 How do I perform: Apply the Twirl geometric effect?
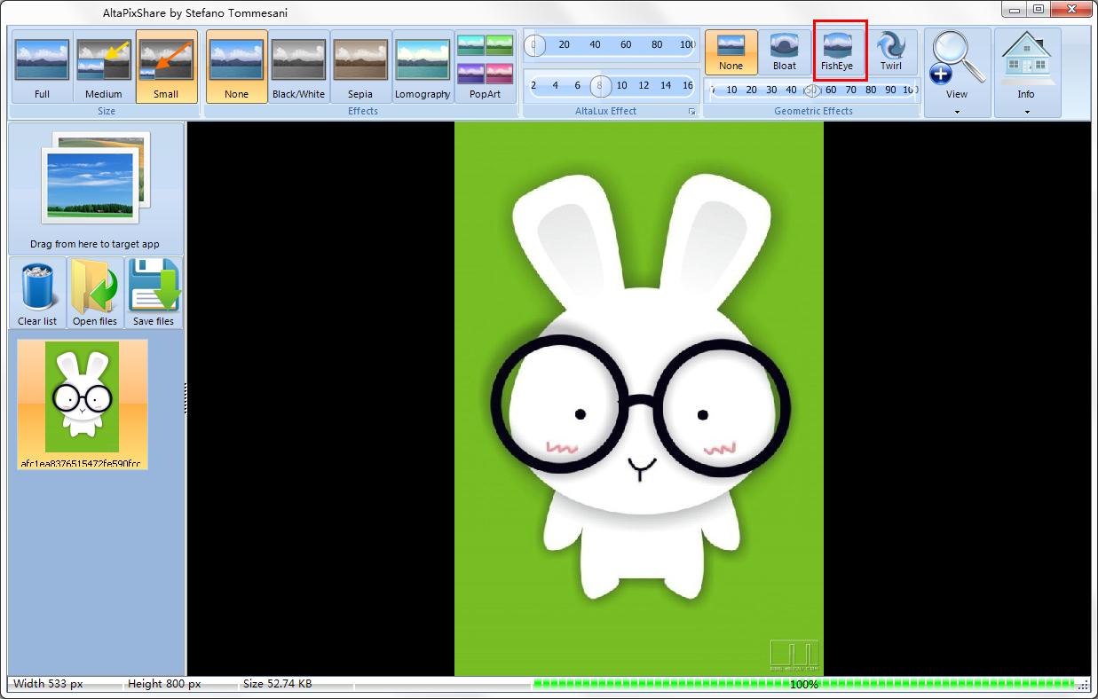click(890, 52)
